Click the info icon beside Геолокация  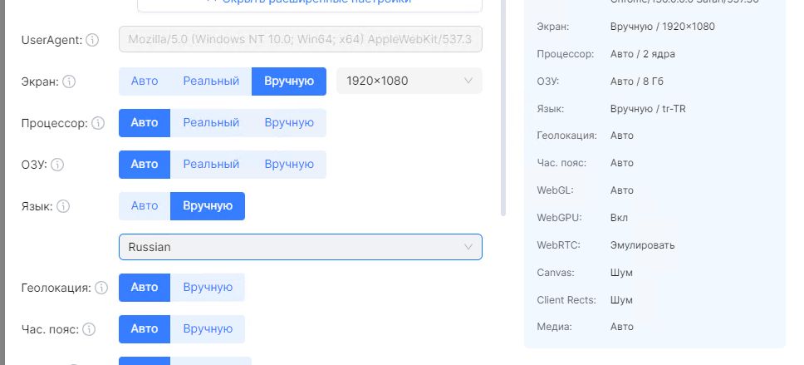[101, 288]
